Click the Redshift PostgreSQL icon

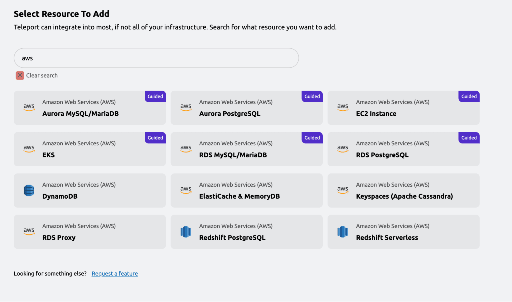pyautogui.click(x=186, y=232)
